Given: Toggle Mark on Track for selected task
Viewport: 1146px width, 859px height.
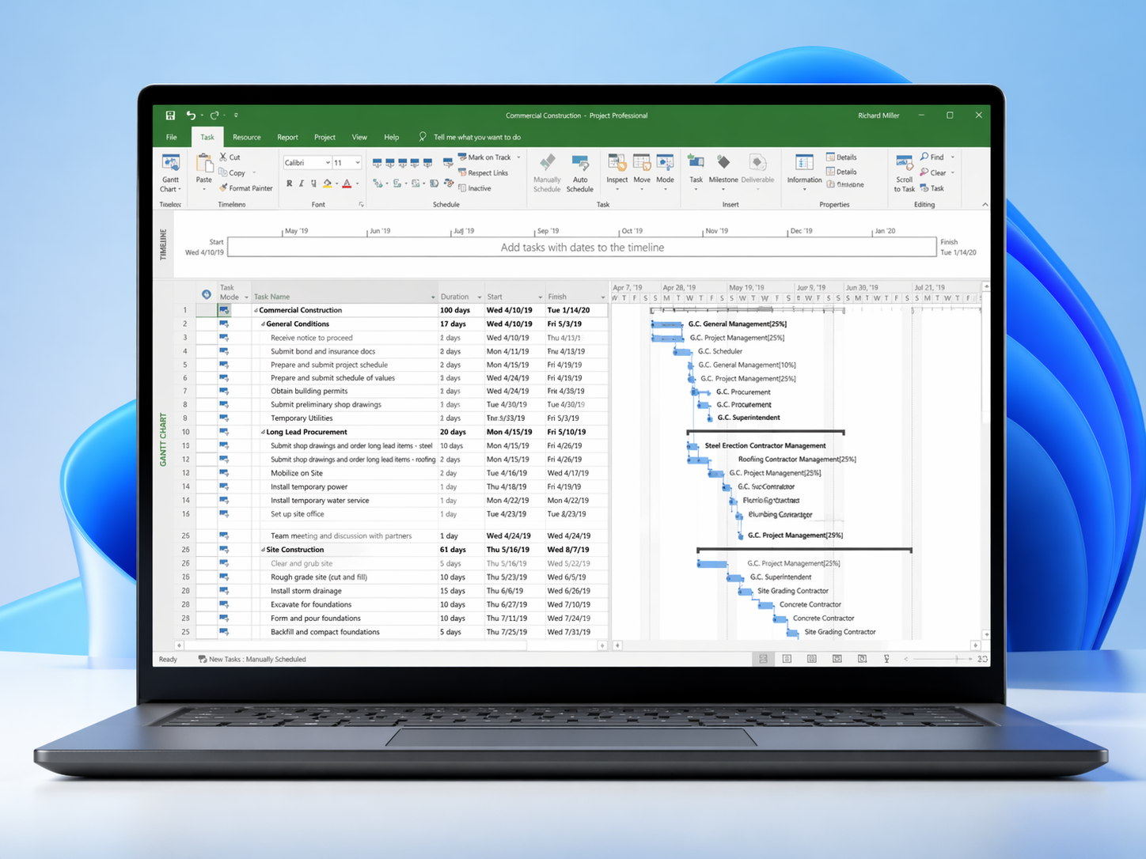Looking at the screenshot, I should coord(484,157).
